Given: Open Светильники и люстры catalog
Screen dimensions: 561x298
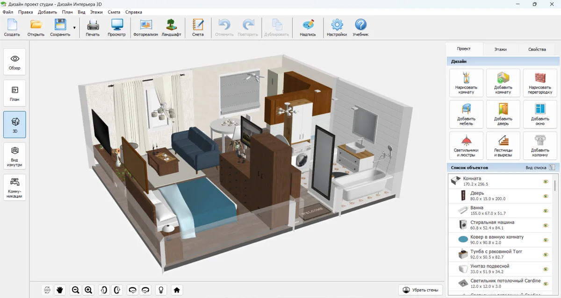Looking at the screenshot, I should pos(466,145).
